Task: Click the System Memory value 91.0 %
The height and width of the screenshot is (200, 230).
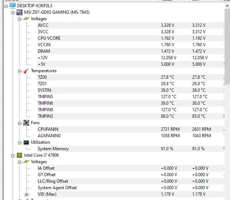Action: pos(167,149)
